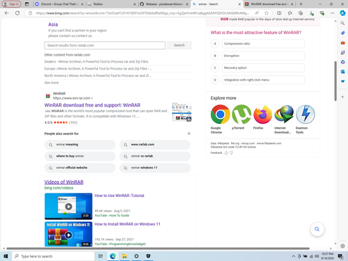Viewport: 348px width, 261px height.
Task: Open a new tab with plus button
Action: pyautogui.click(x=301, y=4)
